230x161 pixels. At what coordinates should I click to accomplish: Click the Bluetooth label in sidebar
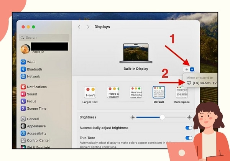[34, 69]
